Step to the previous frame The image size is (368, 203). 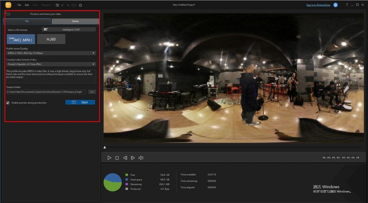pyautogui.click(x=125, y=158)
